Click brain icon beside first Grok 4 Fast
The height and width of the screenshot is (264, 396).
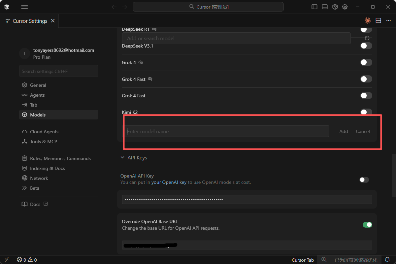[x=150, y=79]
